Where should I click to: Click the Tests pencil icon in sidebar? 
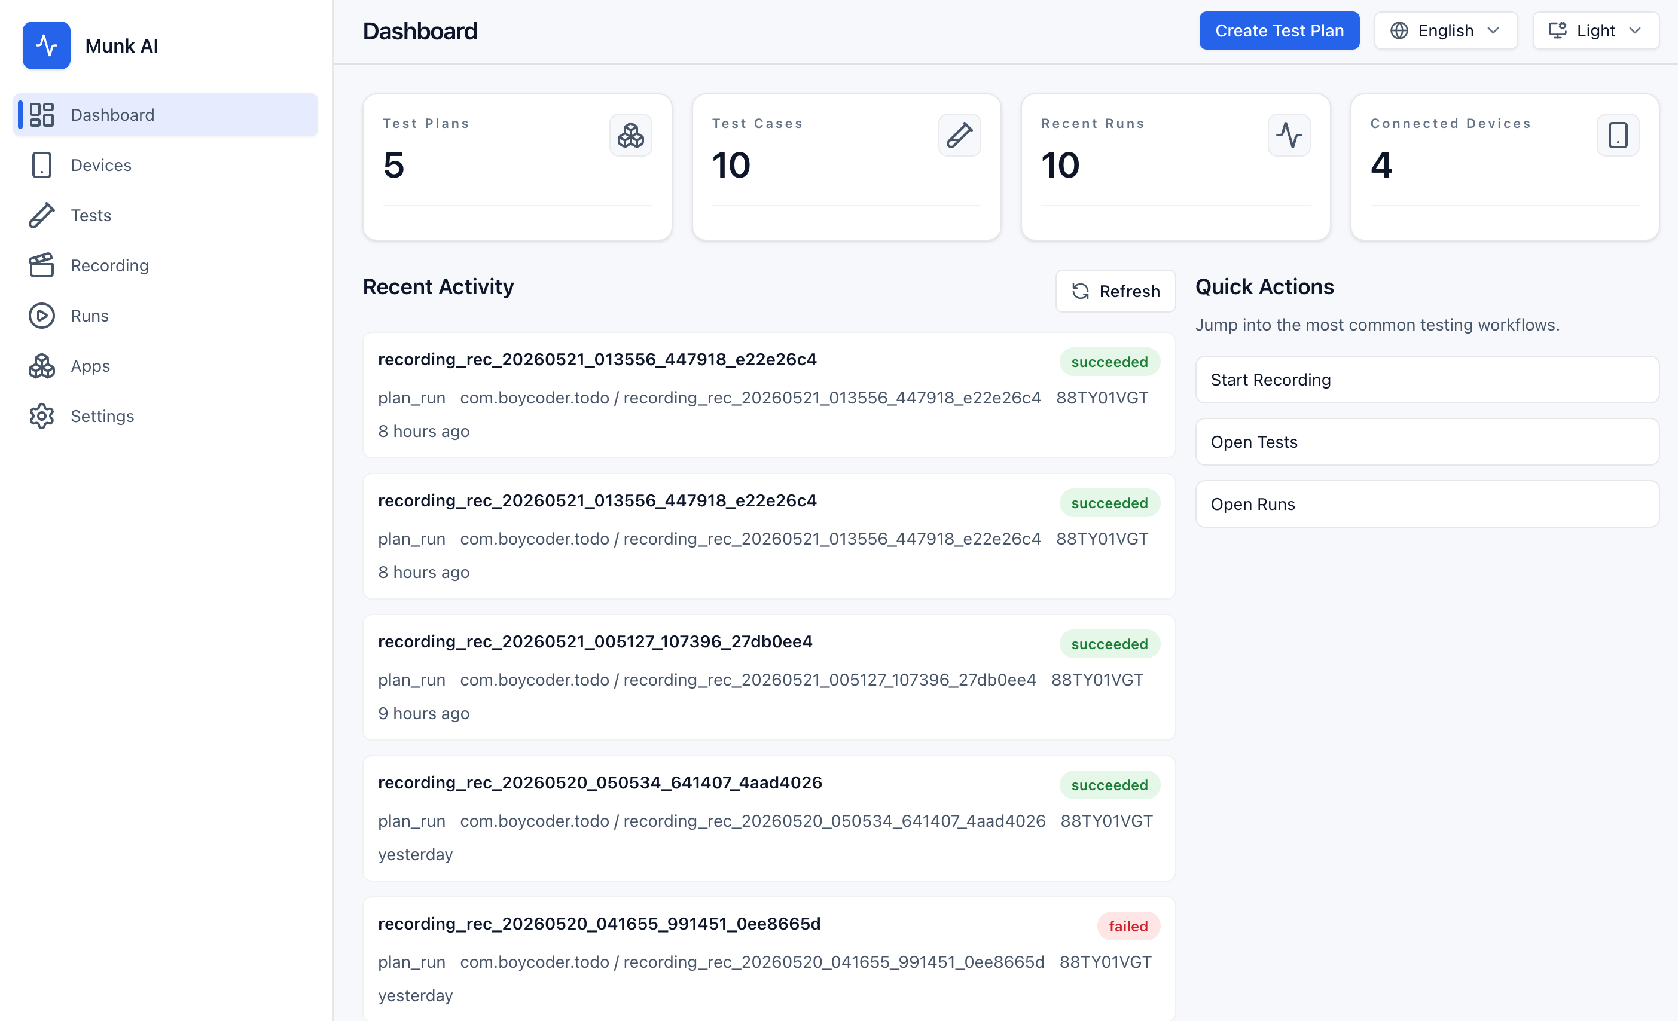[x=41, y=215]
